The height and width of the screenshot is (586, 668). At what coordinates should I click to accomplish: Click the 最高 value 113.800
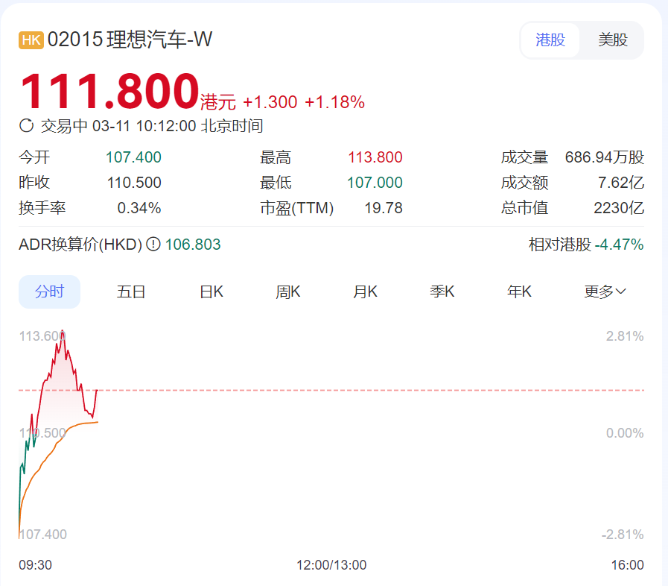pos(375,157)
